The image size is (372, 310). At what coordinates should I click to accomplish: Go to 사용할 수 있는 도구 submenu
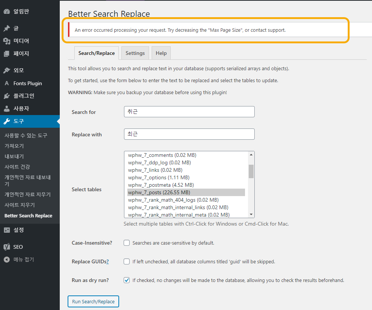(x=26, y=136)
